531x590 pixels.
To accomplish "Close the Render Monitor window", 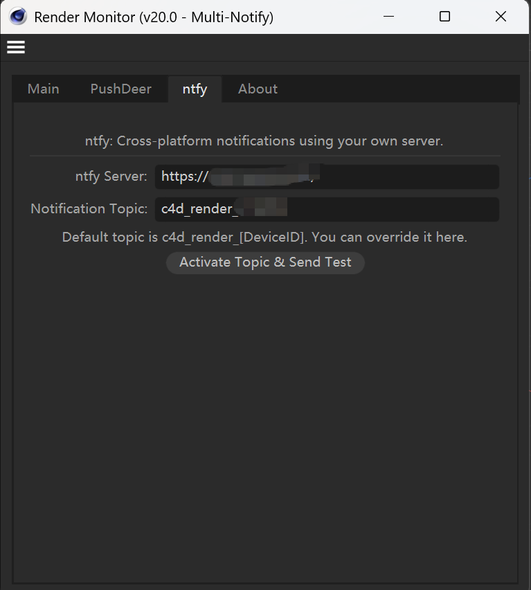I will pos(501,17).
